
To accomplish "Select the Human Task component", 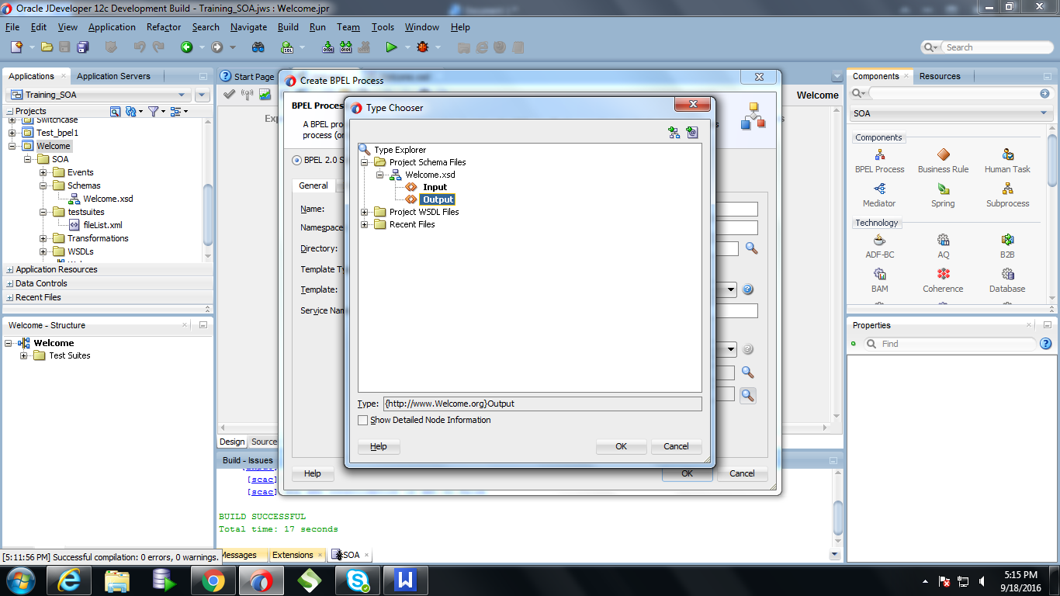I will click(1006, 161).
